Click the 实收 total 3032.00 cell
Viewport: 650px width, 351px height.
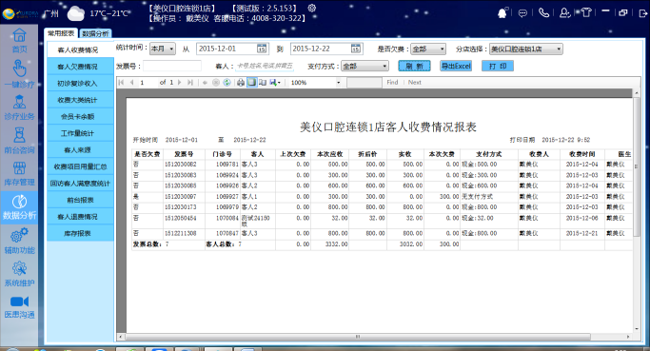point(405,244)
